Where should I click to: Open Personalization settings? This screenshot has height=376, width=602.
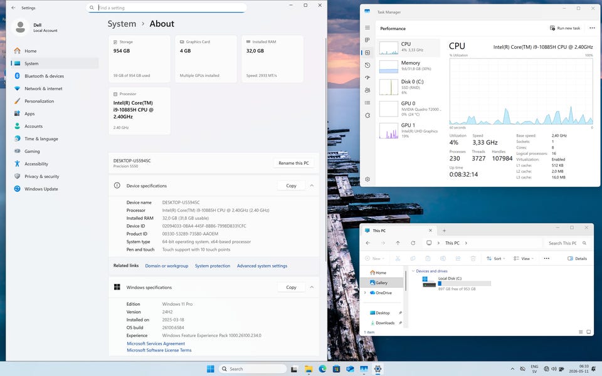tap(55, 101)
